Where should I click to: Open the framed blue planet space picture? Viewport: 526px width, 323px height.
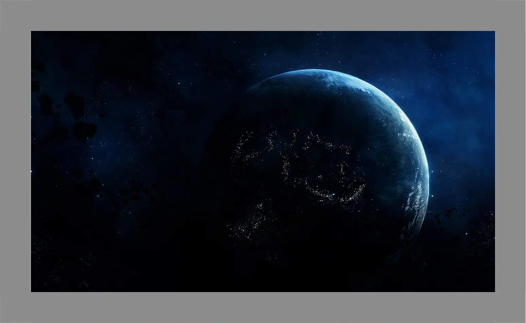pos(263,161)
